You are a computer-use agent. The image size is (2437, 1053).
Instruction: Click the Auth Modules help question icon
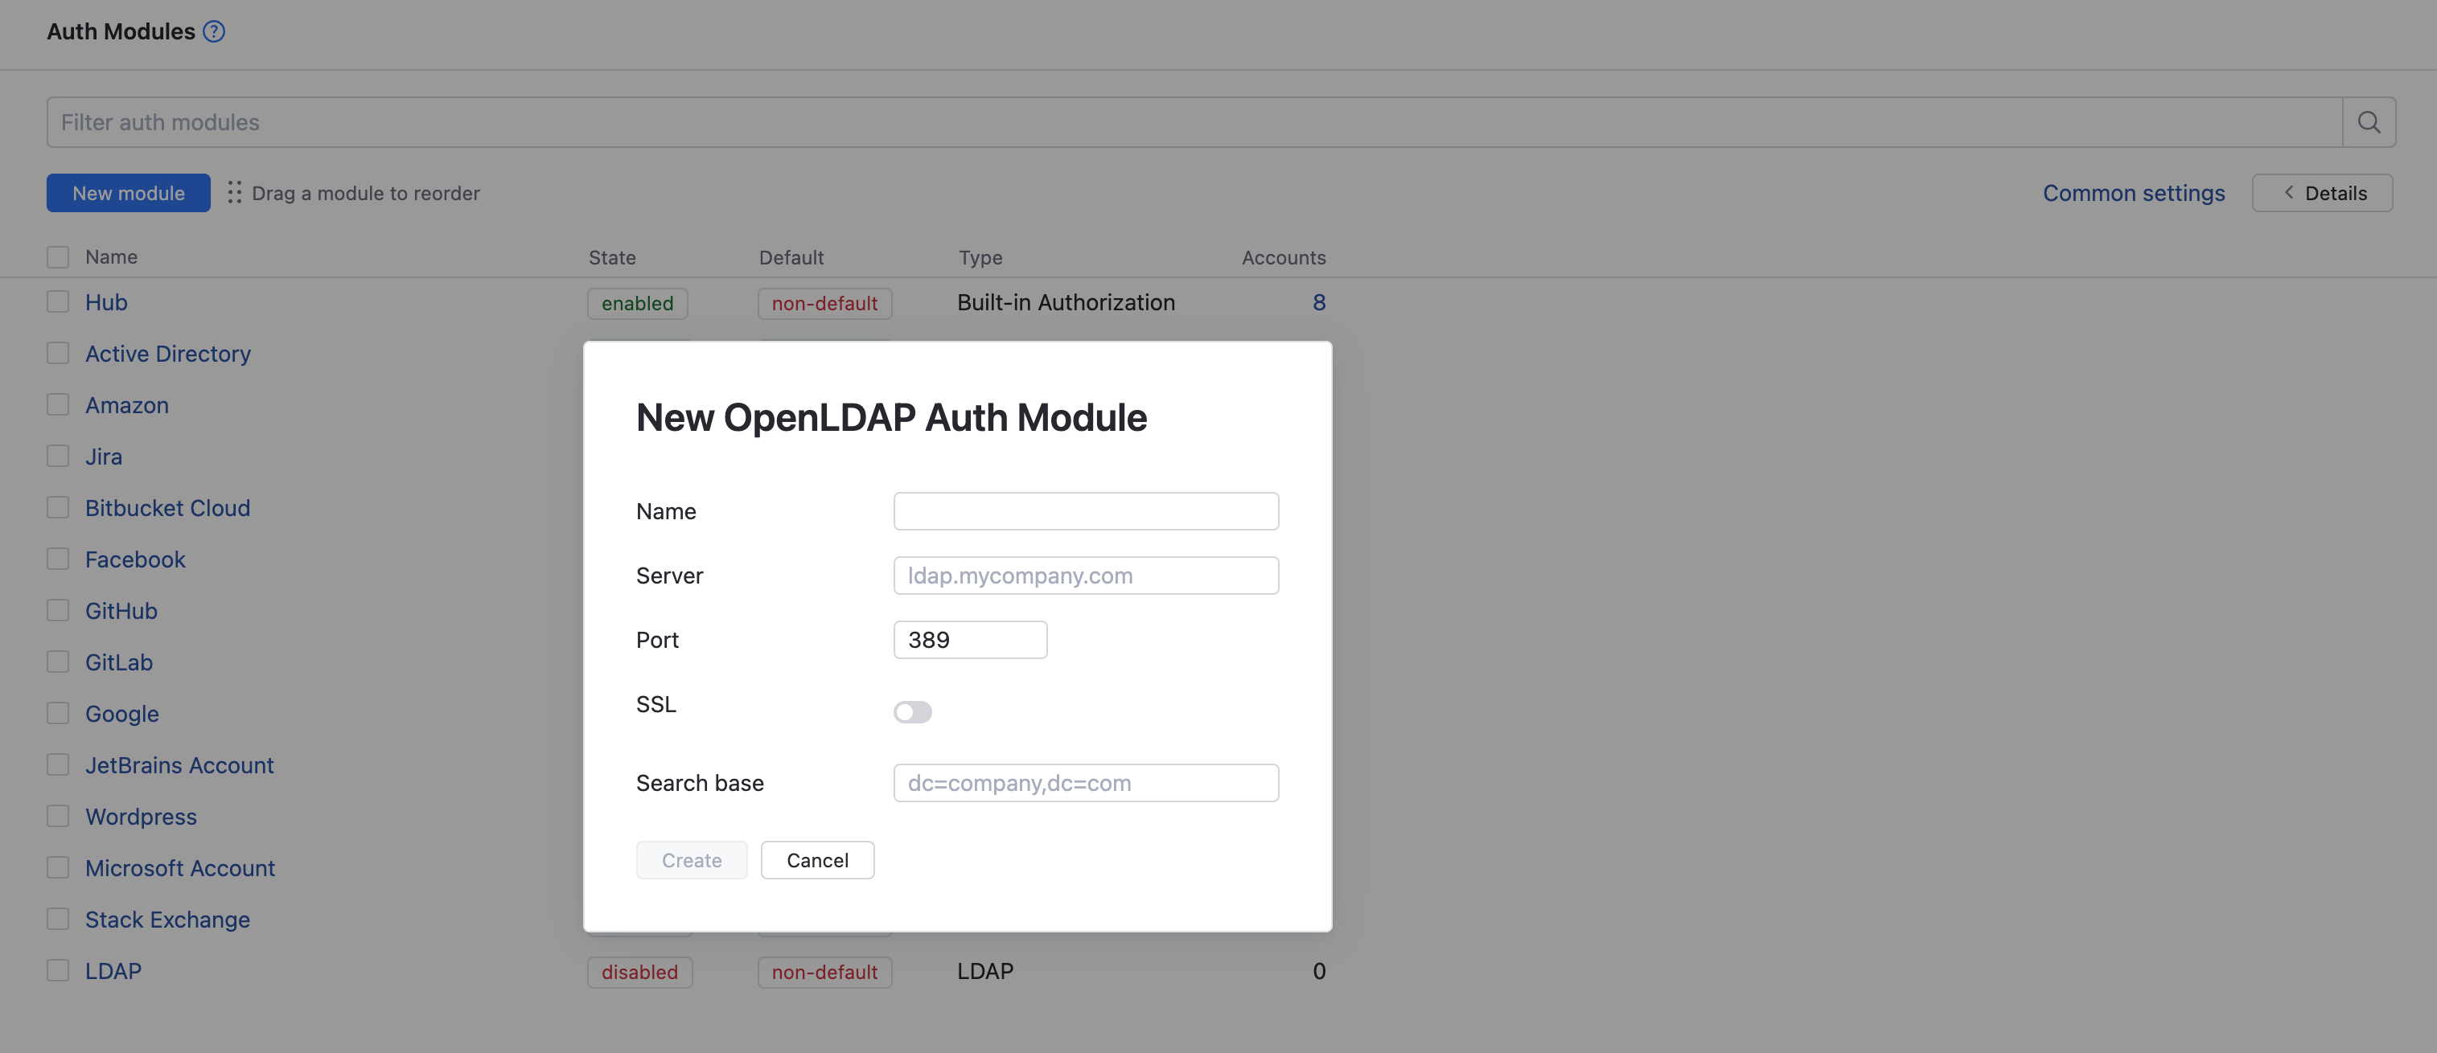[214, 31]
